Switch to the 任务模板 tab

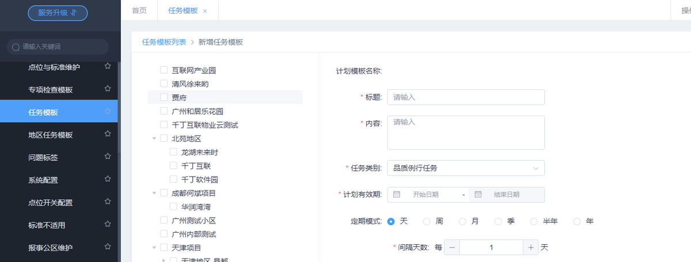click(183, 10)
